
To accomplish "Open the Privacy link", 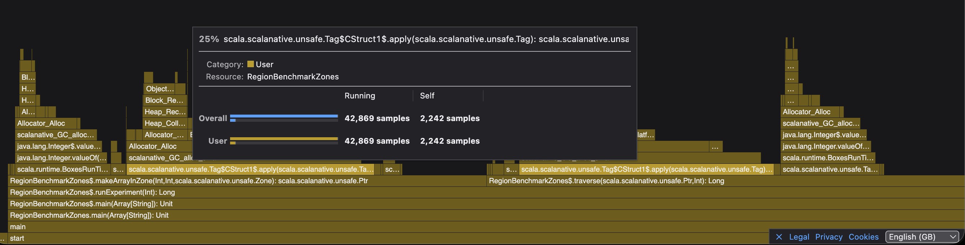I will pyautogui.click(x=829, y=237).
